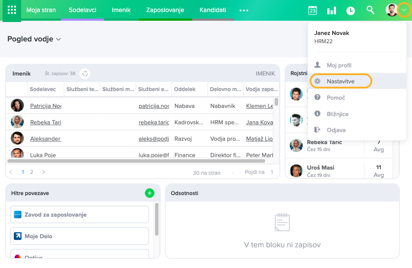The width and height of the screenshot is (412, 268).
Task: Expand the user menu chevron
Action: [404, 10]
